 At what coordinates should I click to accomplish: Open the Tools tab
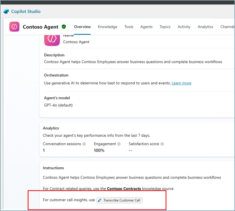coord(129,27)
